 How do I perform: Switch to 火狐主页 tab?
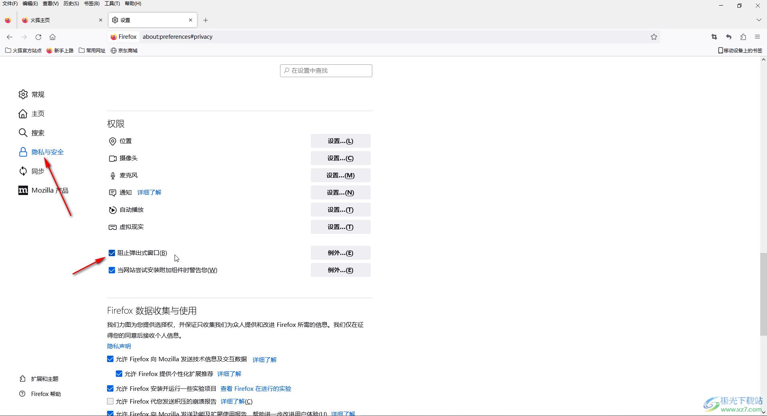(62, 20)
